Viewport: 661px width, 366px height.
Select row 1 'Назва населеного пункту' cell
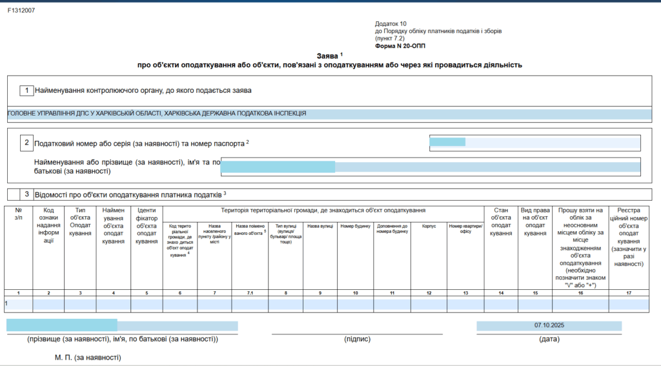point(214,303)
